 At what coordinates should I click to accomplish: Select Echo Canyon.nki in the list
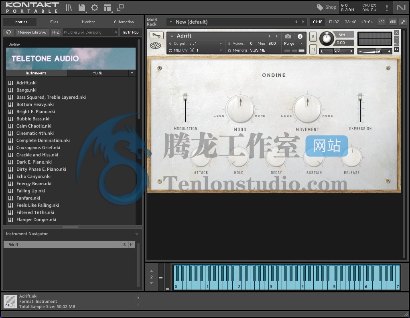click(x=33, y=176)
